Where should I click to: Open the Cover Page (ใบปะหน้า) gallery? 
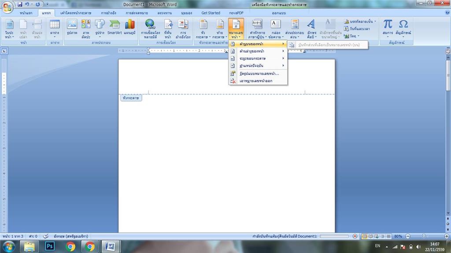pyautogui.click(x=9, y=29)
